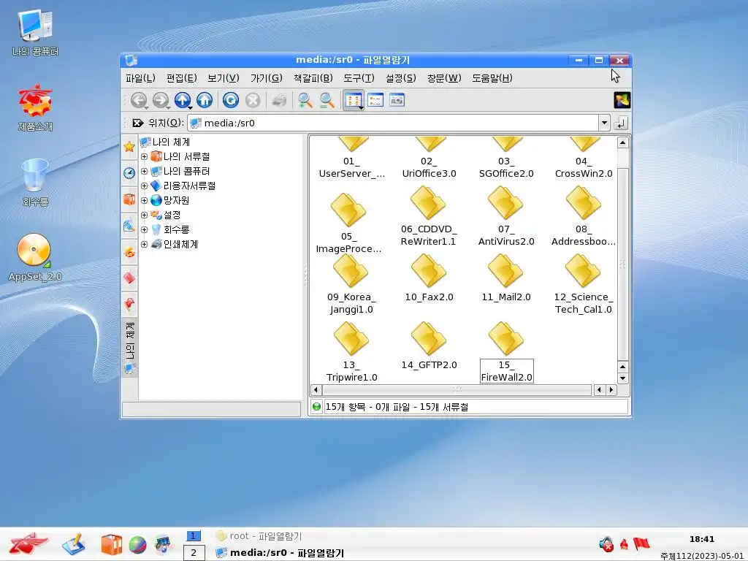Screen dimensions: 748x561
Task: Click the red flag system tray icon
Action: click(x=641, y=543)
